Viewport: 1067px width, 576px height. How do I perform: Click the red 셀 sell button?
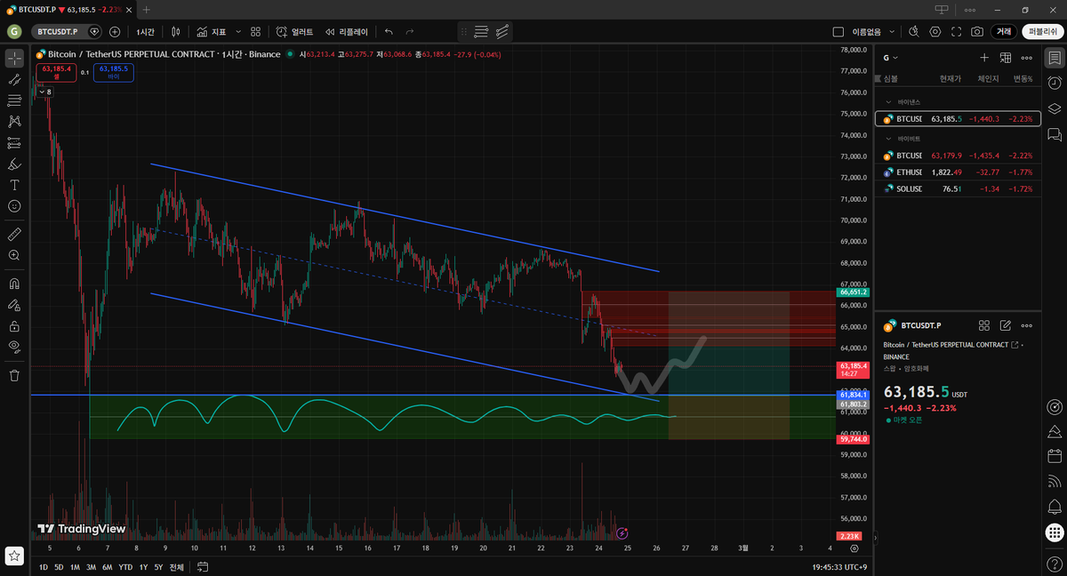click(56, 72)
